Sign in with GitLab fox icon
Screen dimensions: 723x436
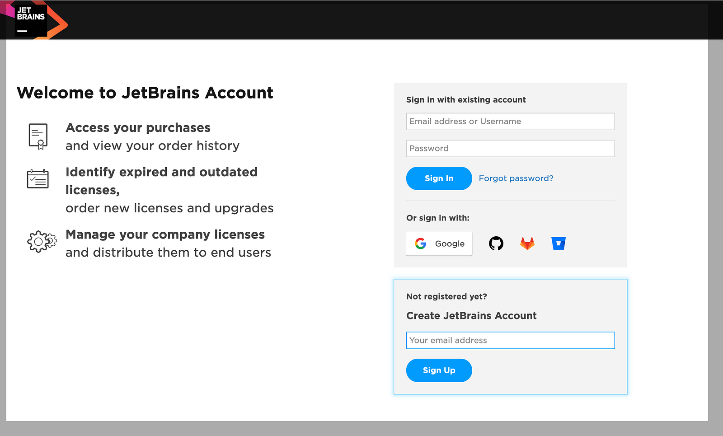tap(527, 244)
